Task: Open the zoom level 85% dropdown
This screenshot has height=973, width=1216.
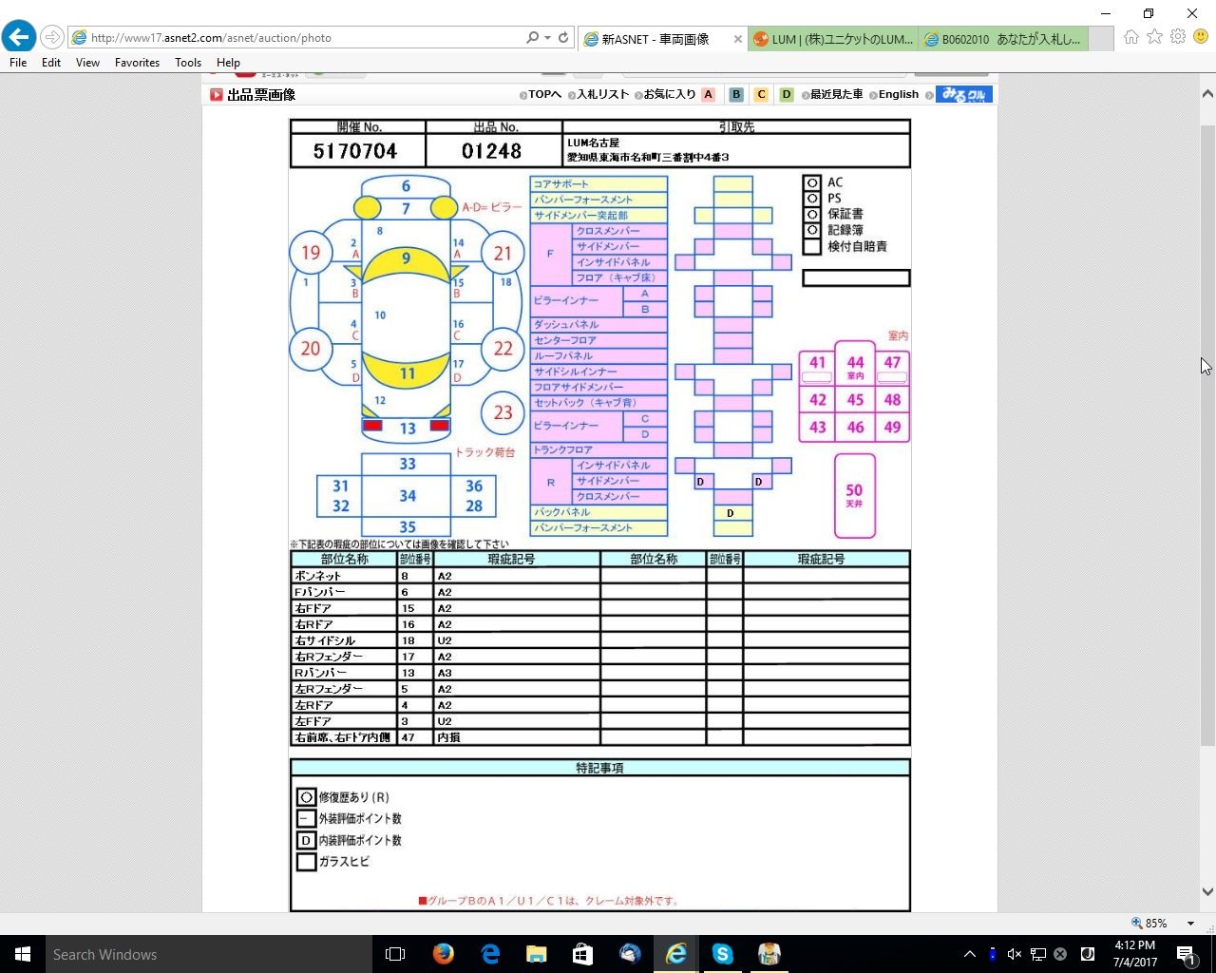Action: coord(1190,923)
